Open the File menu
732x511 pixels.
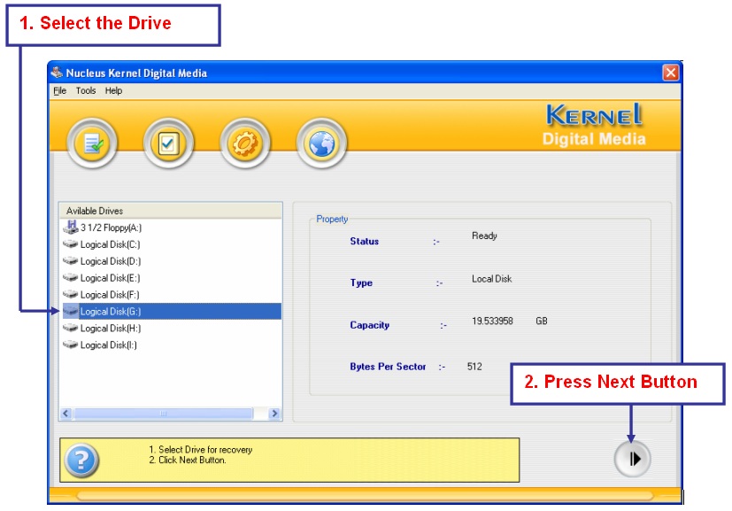click(60, 90)
